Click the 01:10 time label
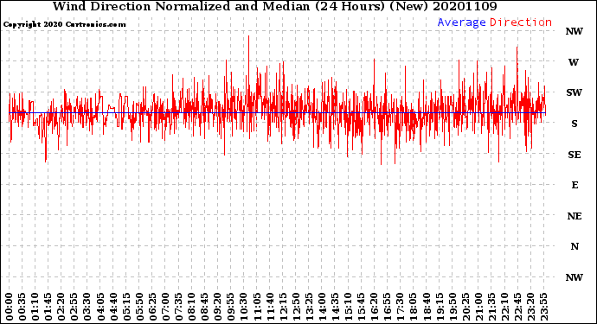The width and height of the screenshot is (597, 324). [35, 307]
